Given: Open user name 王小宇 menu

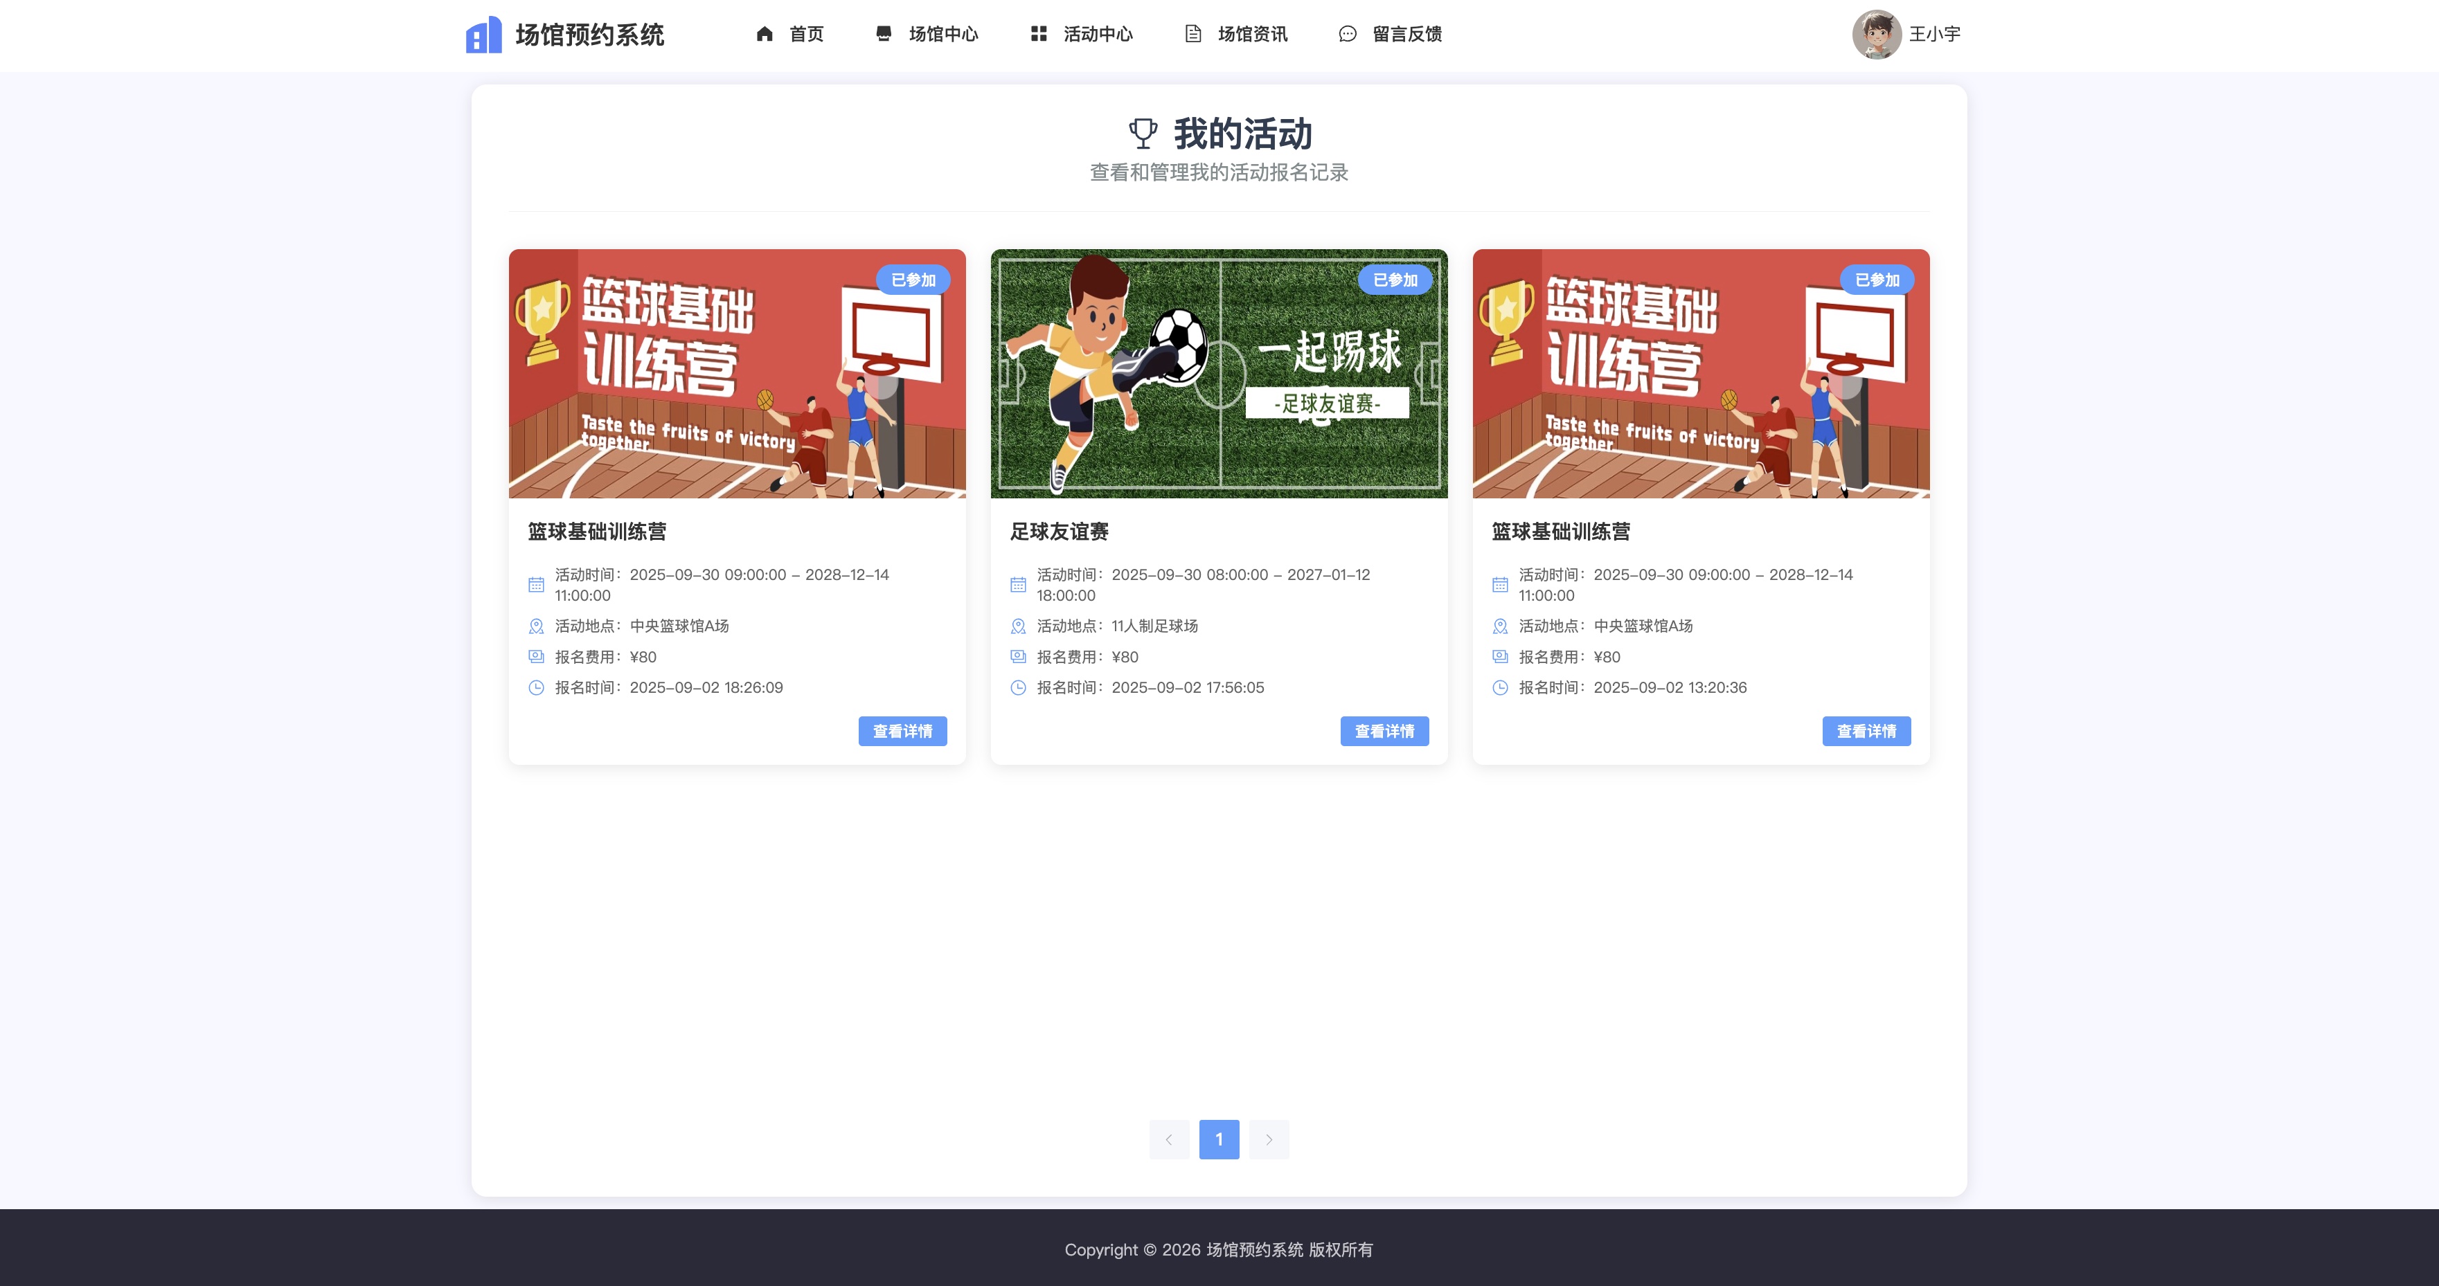Looking at the screenshot, I should pos(1934,34).
